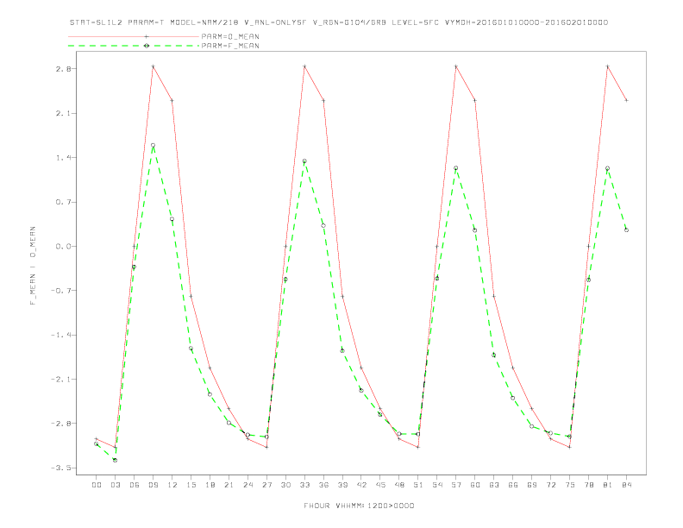Click x-axis forecast hour label 75
This screenshot has height=528, width=683.
(x=570, y=485)
